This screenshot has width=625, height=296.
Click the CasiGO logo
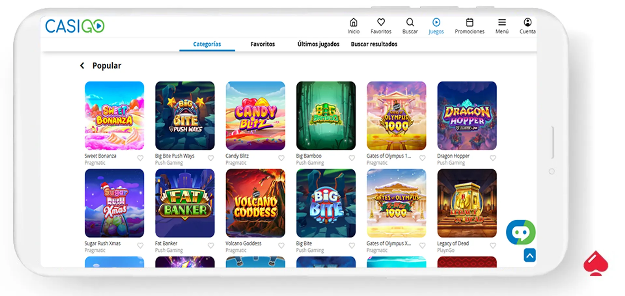(75, 26)
